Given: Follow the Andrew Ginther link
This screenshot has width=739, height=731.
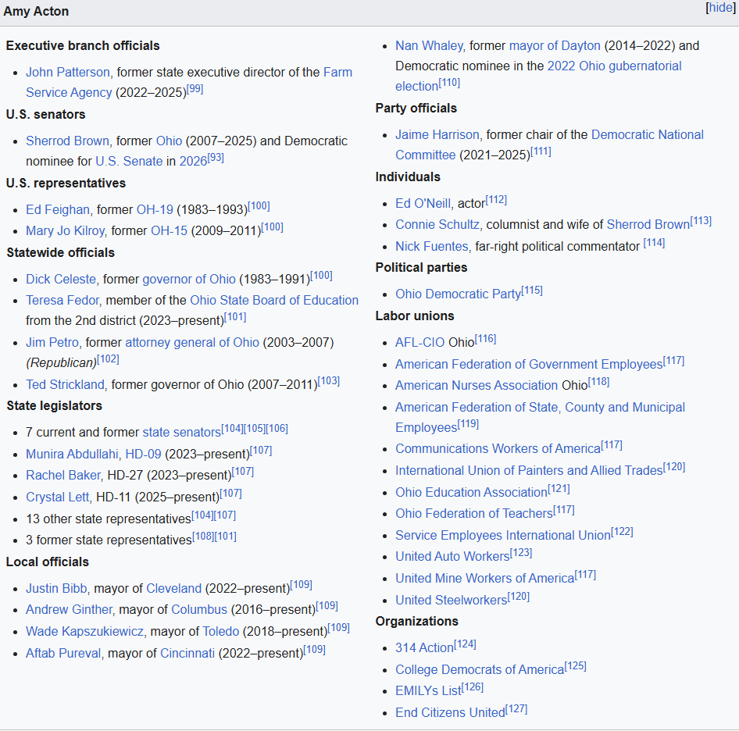Looking at the screenshot, I should [x=70, y=609].
